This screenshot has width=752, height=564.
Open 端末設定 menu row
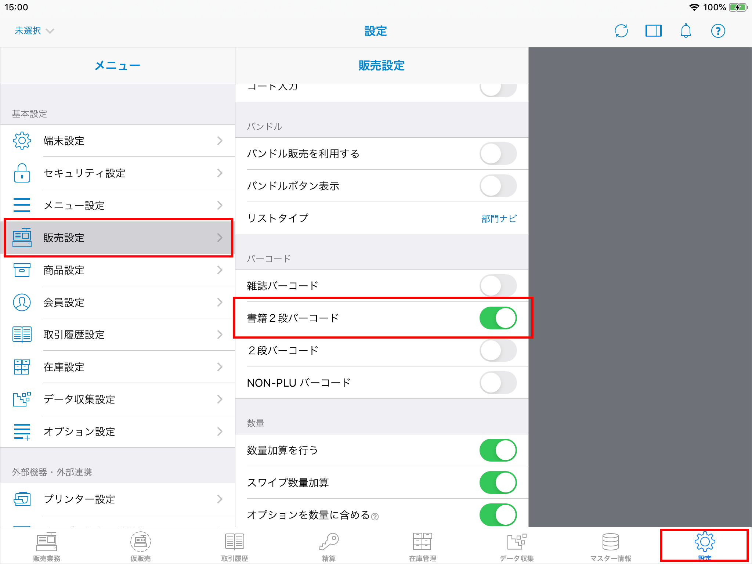pyautogui.click(x=117, y=141)
